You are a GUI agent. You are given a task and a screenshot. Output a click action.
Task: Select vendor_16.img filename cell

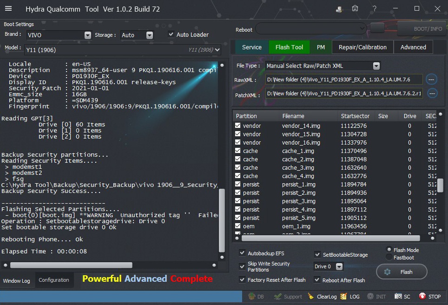click(x=301, y=142)
